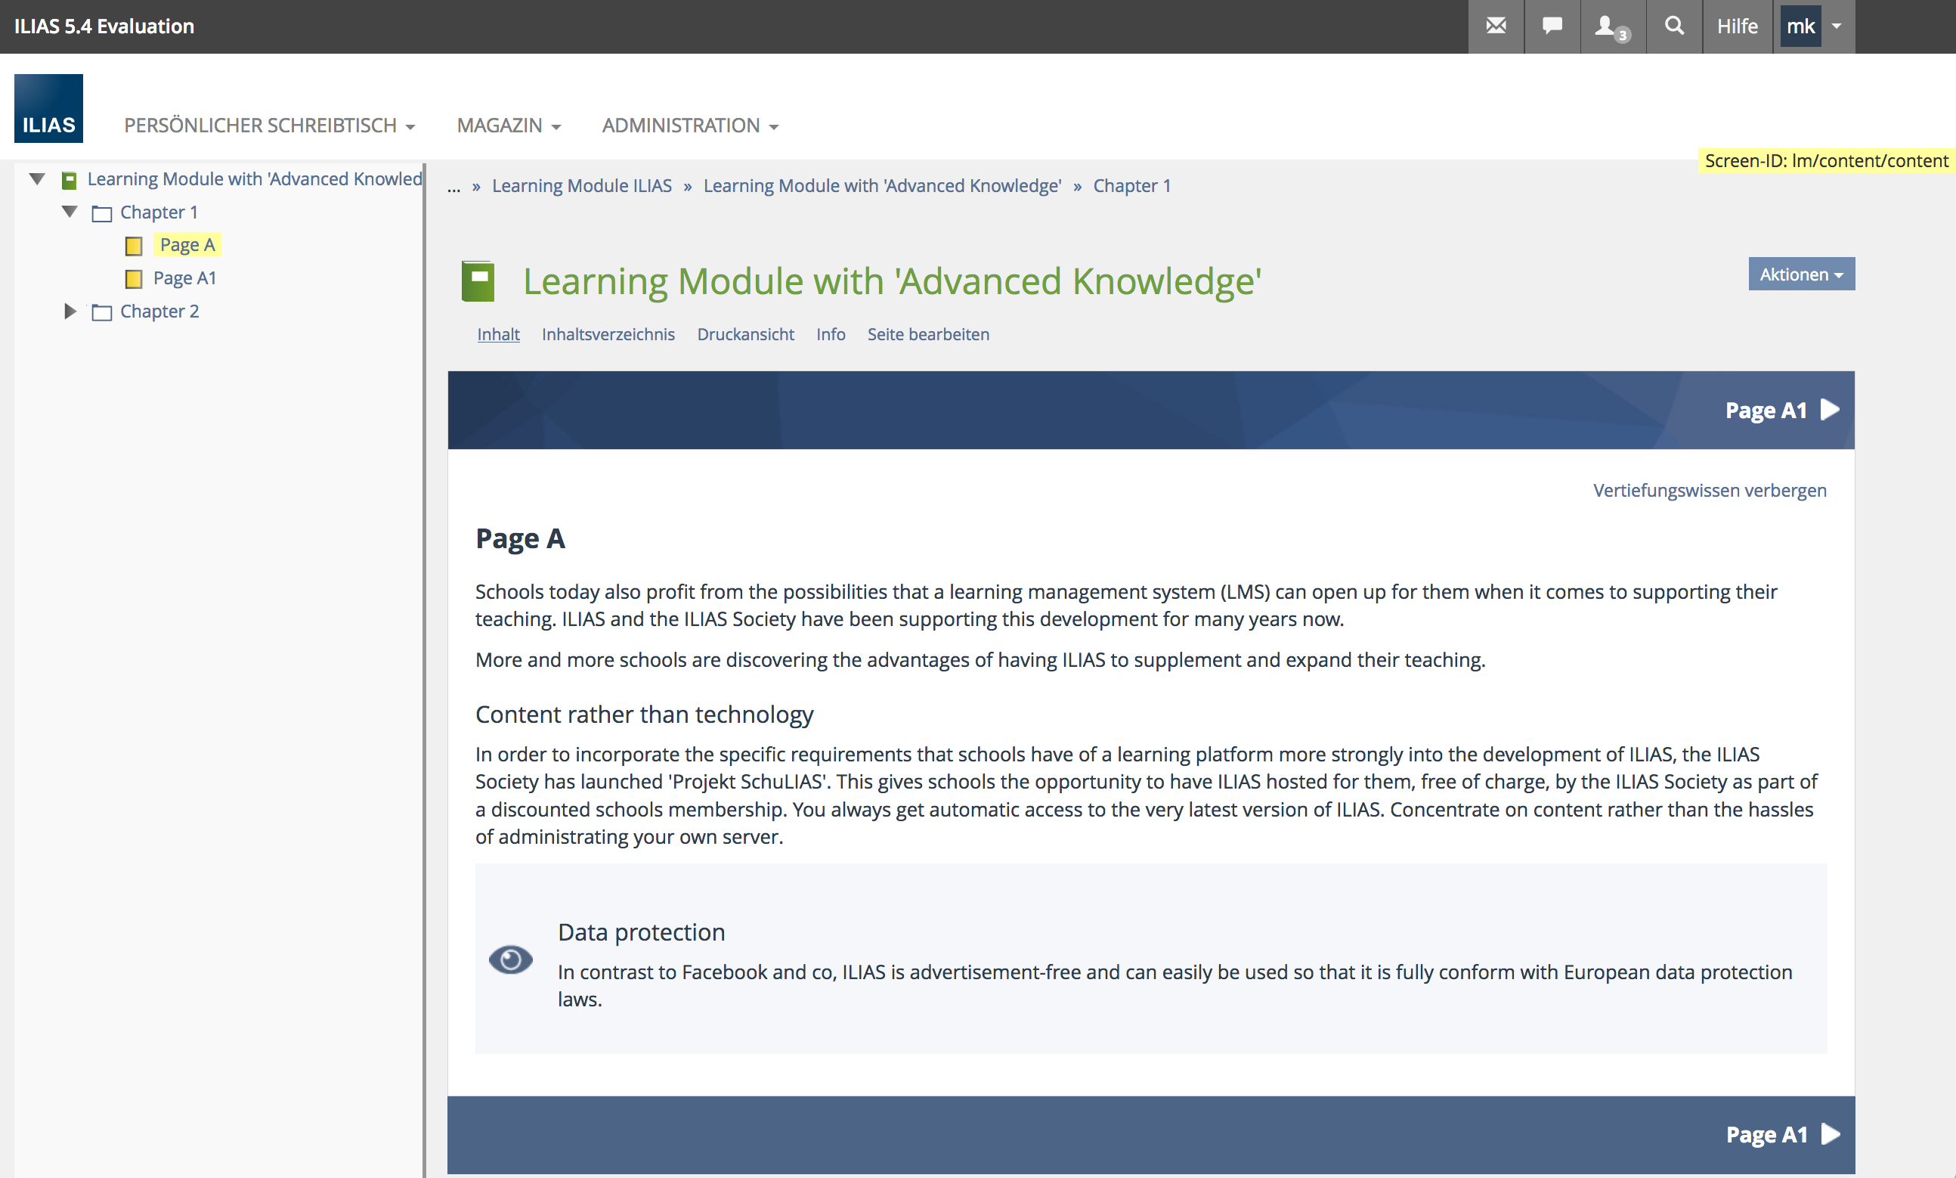Open the chat speech bubble icon
This screenshot has height=1178, width=1956.
click(x=1552, y=26)
